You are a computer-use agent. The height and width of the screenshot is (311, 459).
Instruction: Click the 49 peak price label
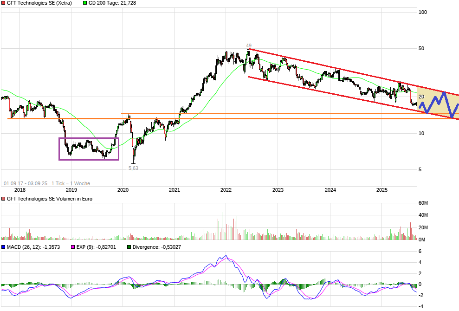coord(248,45)
